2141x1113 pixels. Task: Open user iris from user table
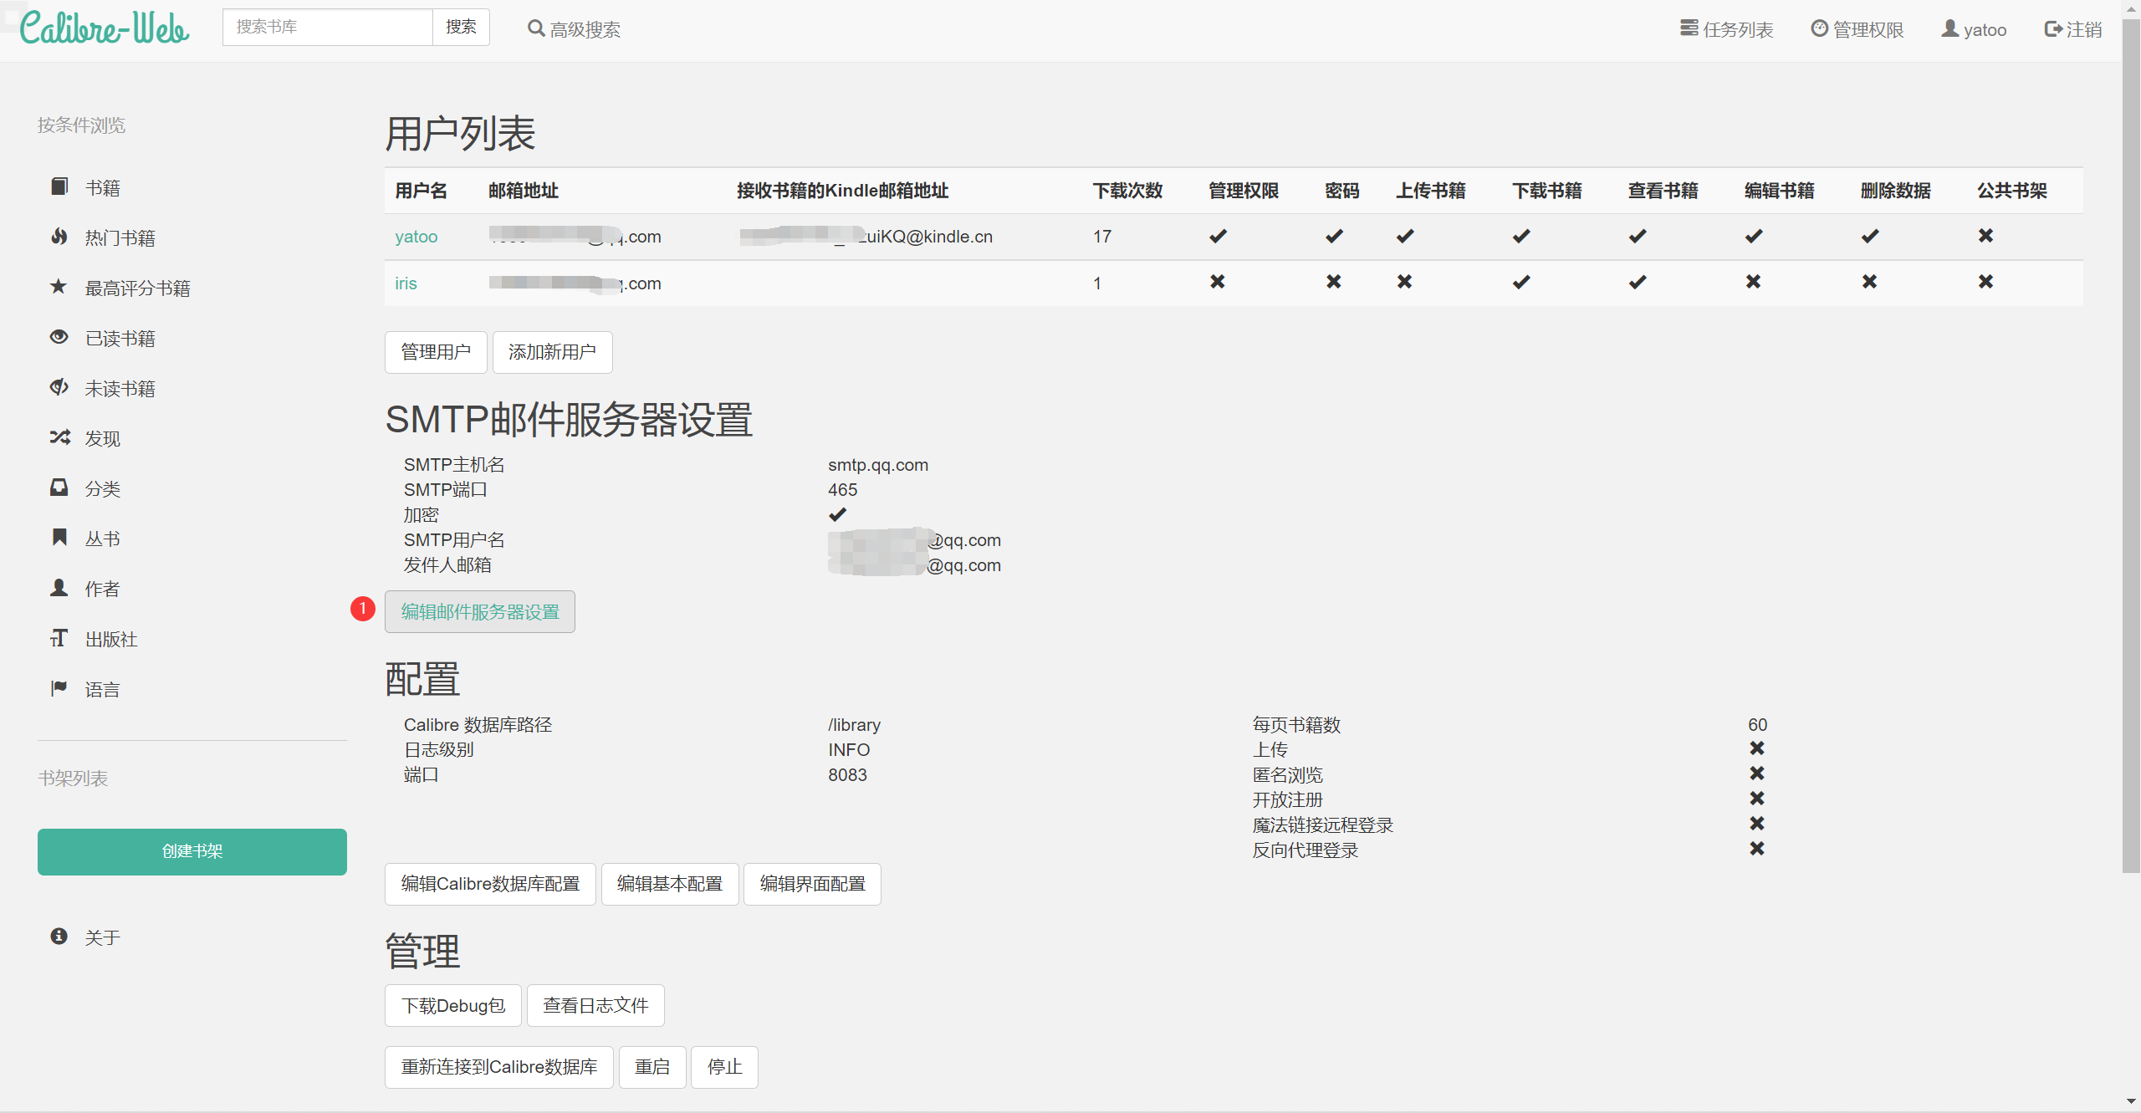pyautogui.click(x=406, y=283)
